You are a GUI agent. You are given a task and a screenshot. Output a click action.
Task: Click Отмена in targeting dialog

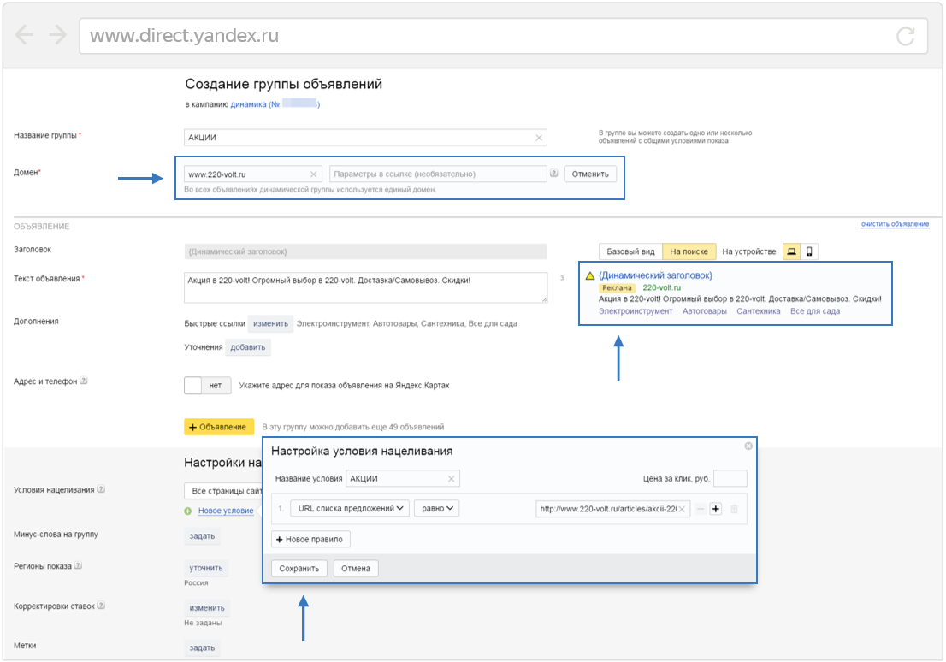pos(355,569)
